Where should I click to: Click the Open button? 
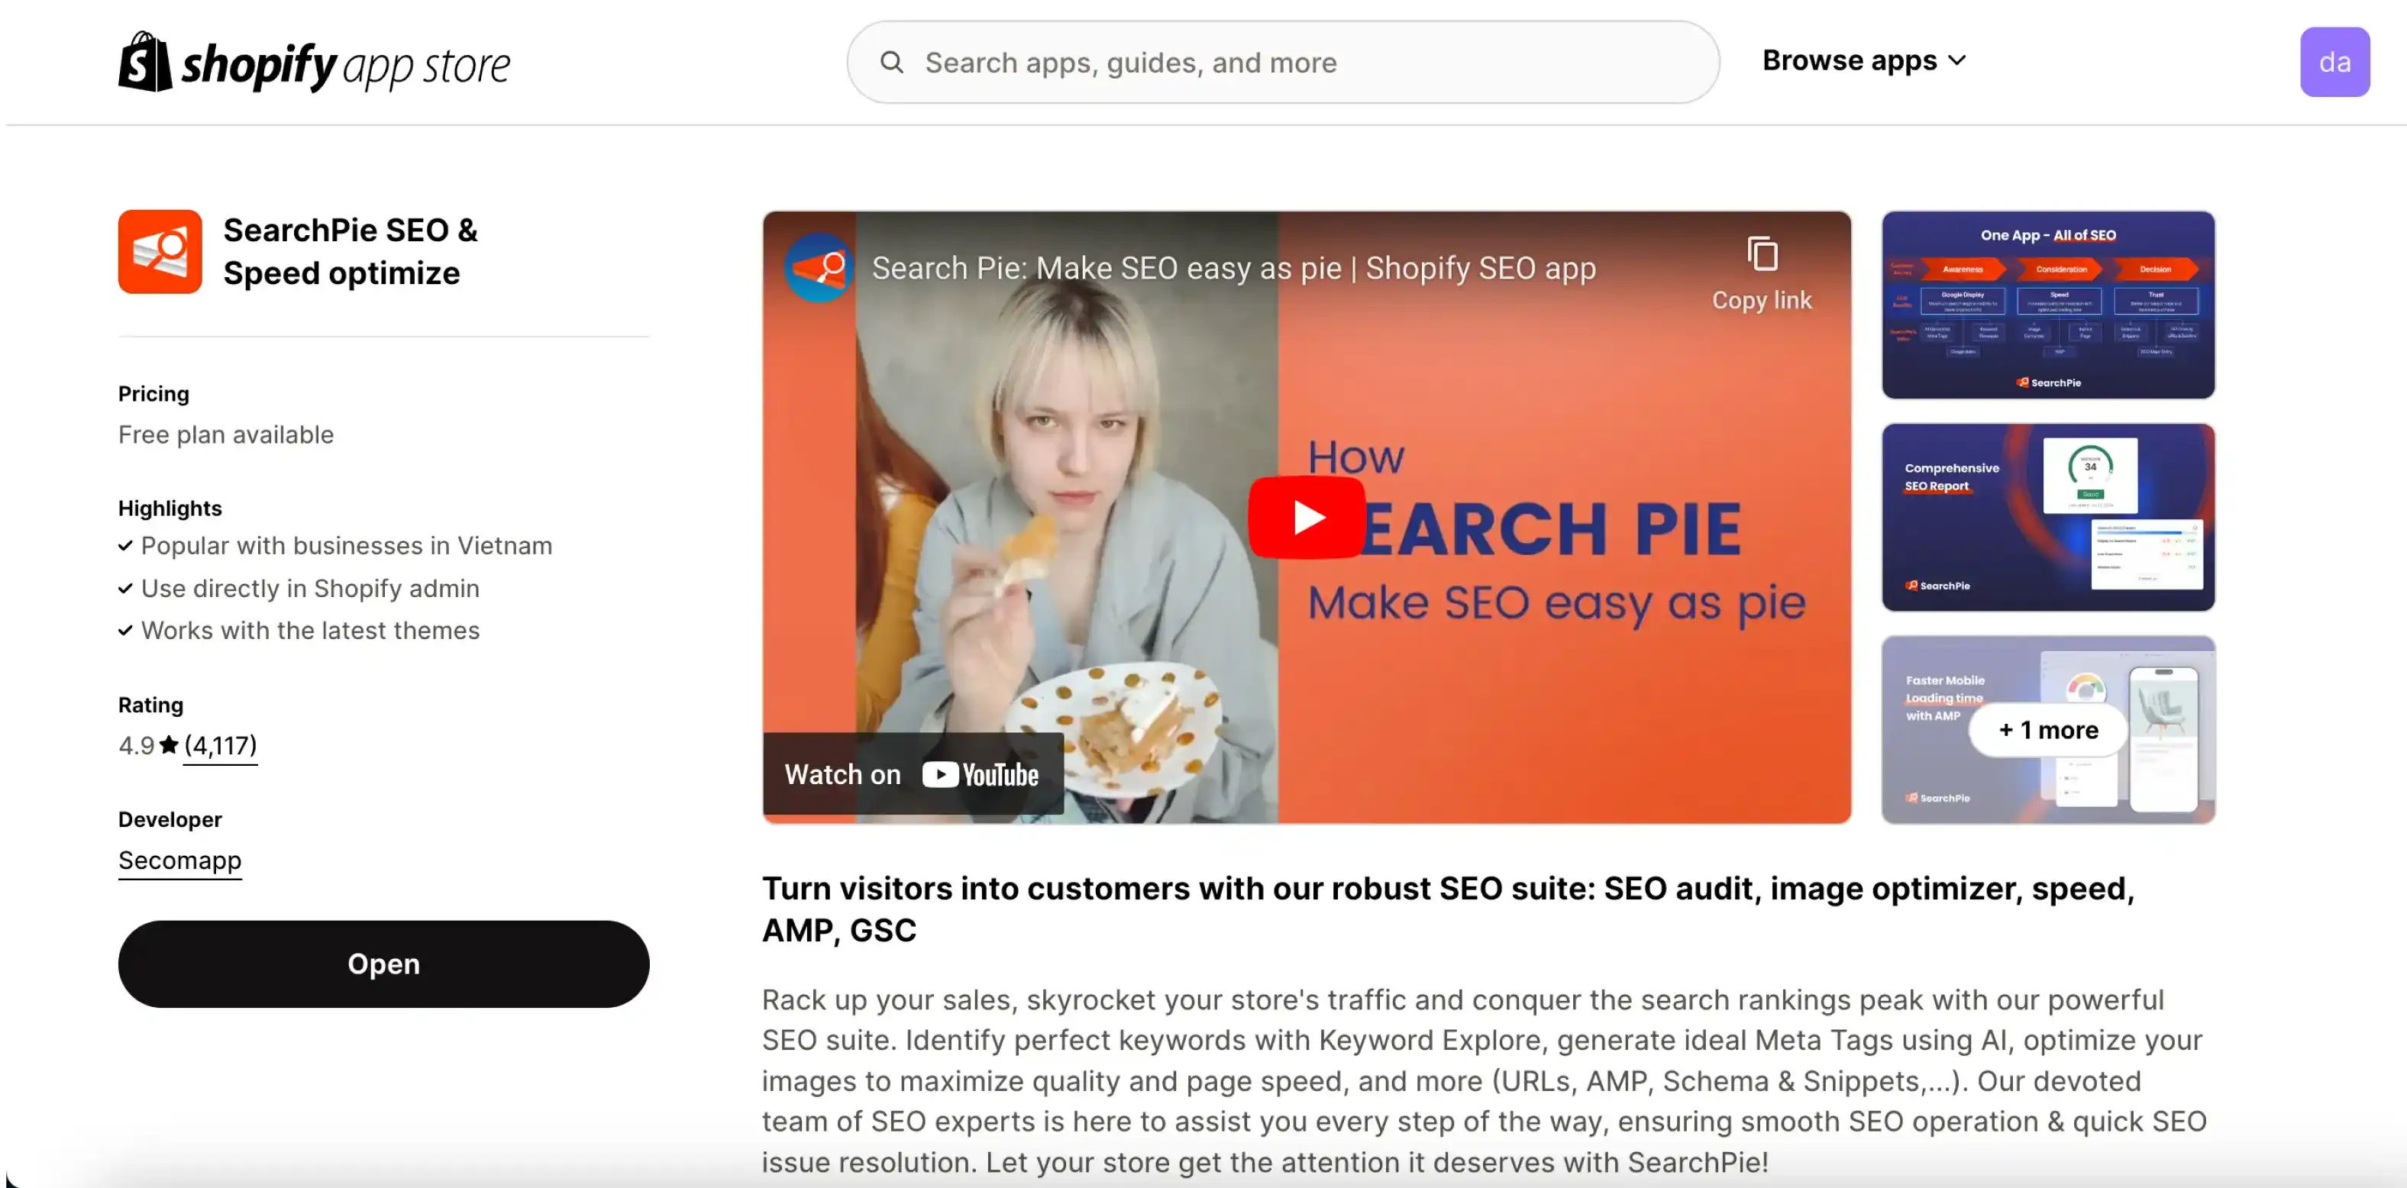[x=383, y=964]
